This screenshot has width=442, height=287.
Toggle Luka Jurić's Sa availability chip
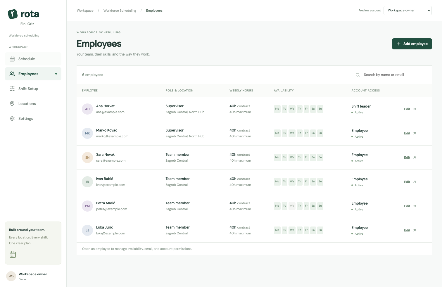pos(313,230)
